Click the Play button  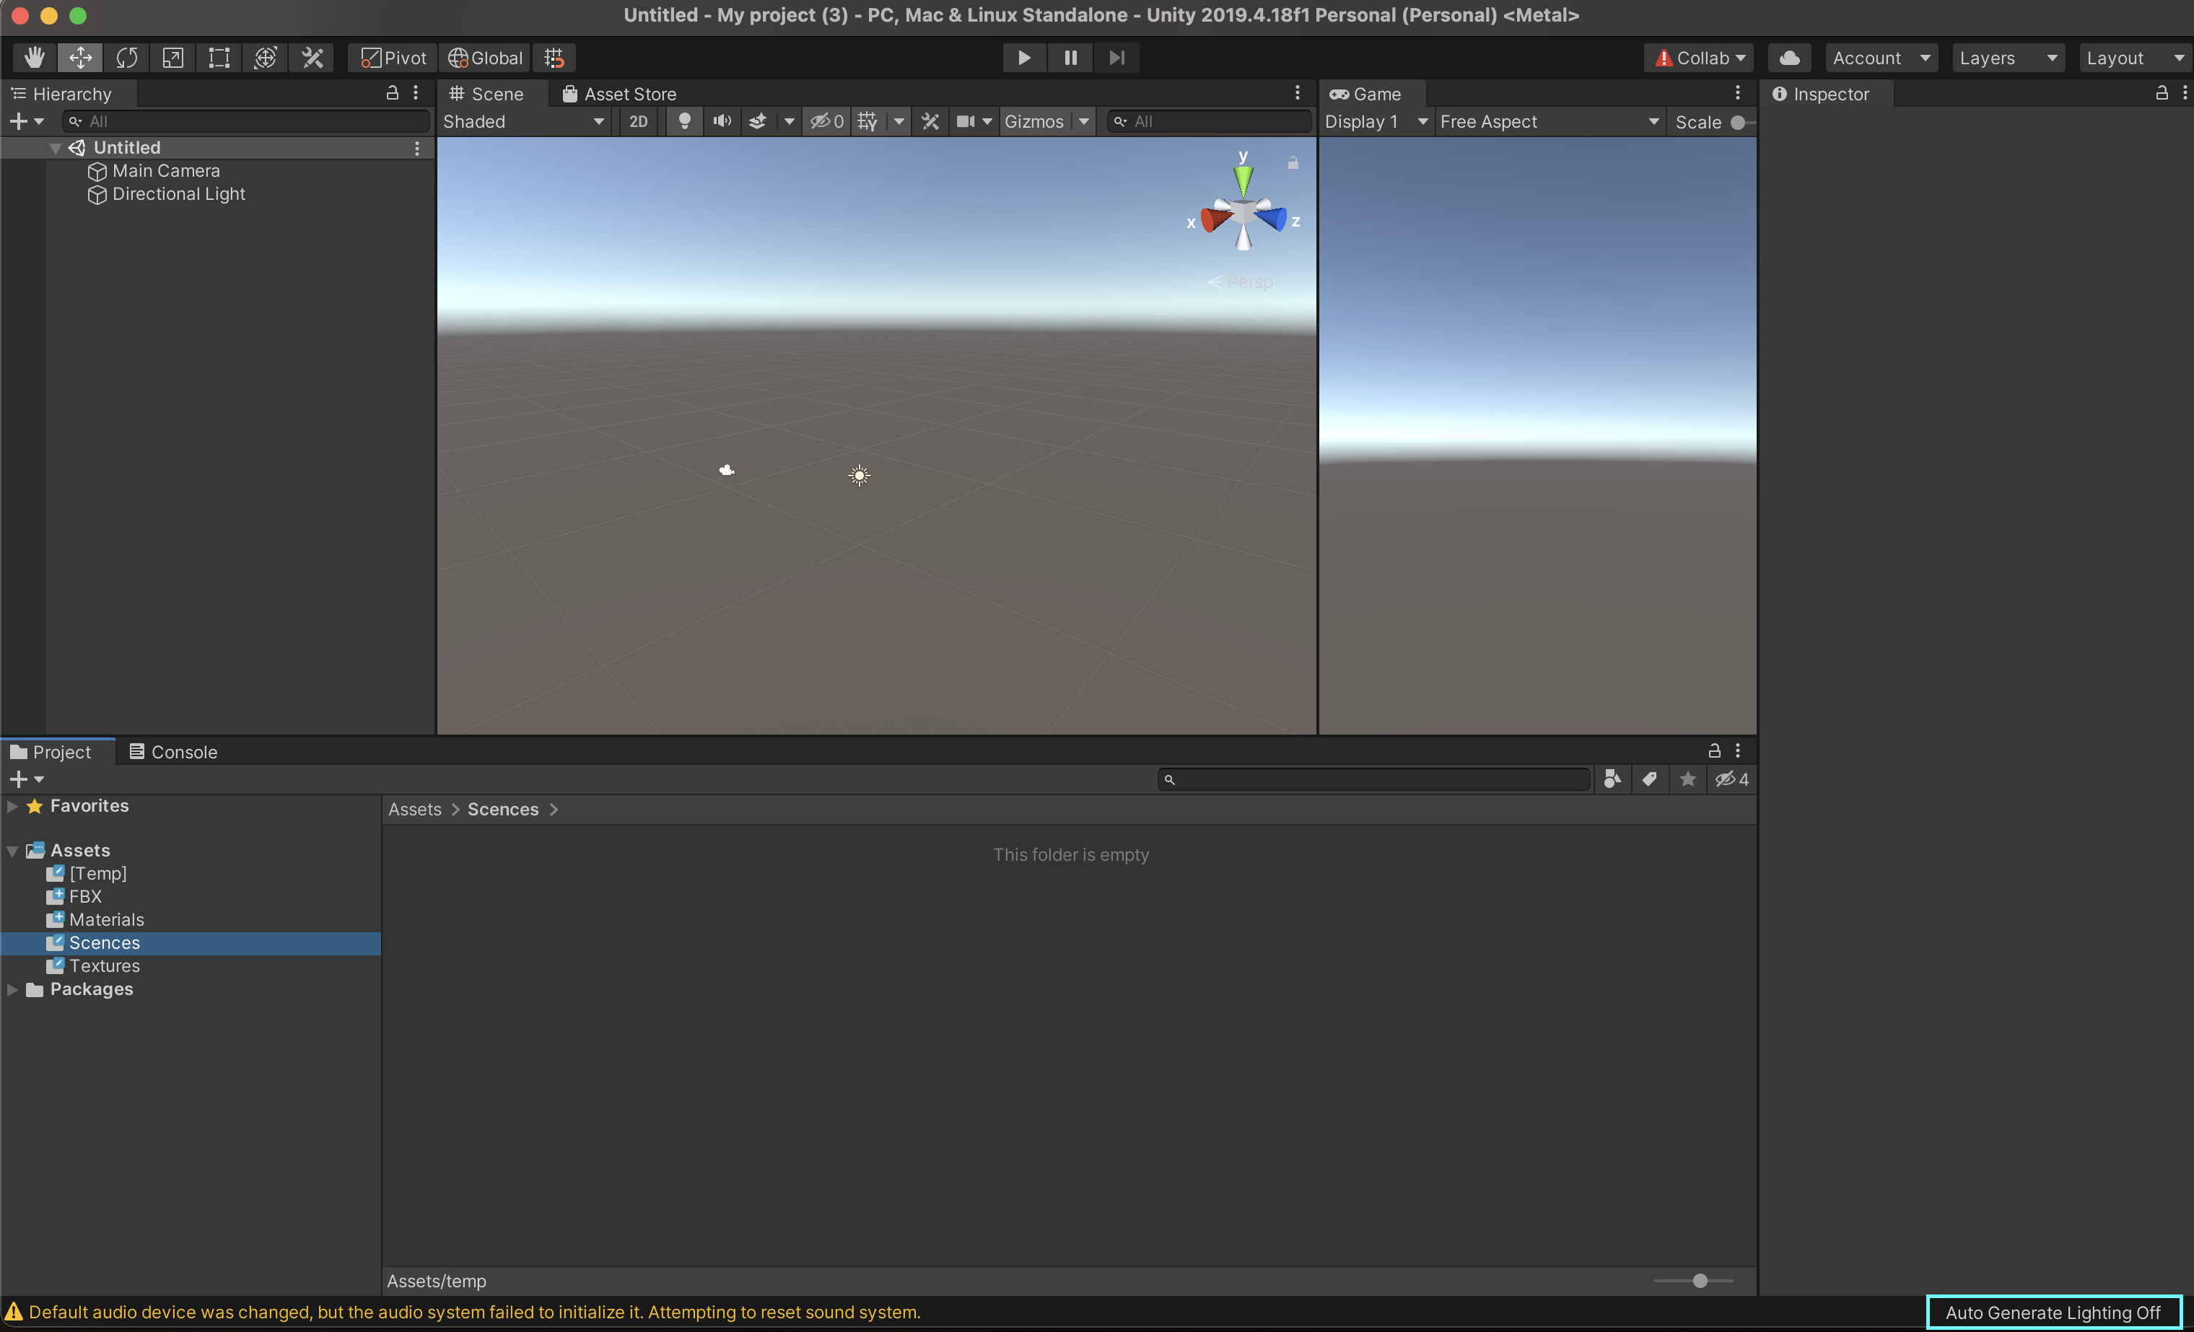click(x=1024, y=58)
